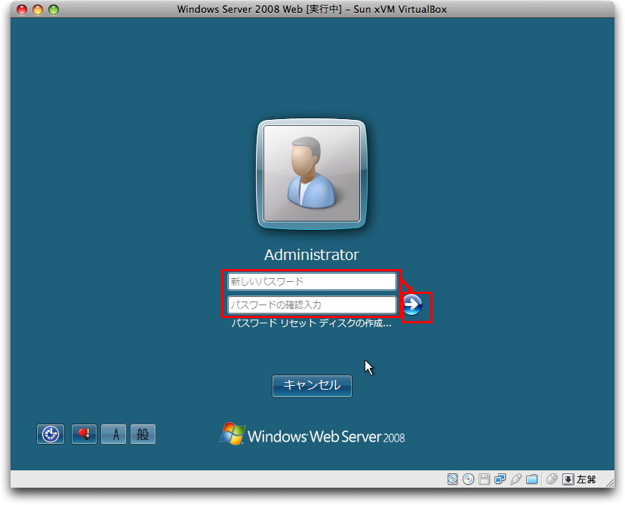Click the VirtualBox window title bar text

click(x=312, y=10)
